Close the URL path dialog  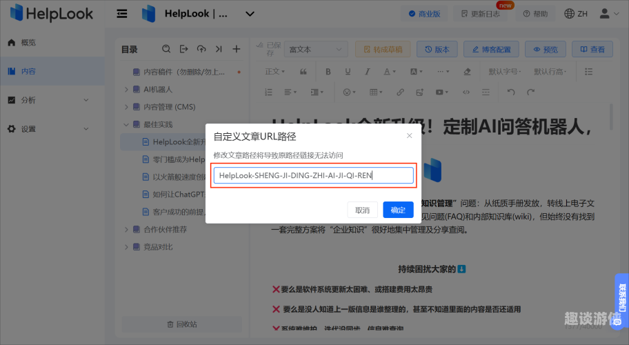coord(409,136)
